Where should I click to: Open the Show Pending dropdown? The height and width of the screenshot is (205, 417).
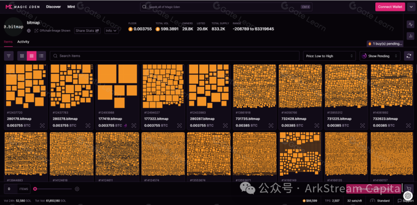[380, 56]
